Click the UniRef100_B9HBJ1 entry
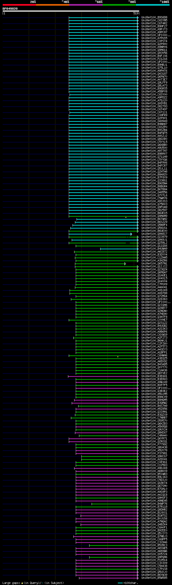Screen dimensions: 172x585 (154, 65)
